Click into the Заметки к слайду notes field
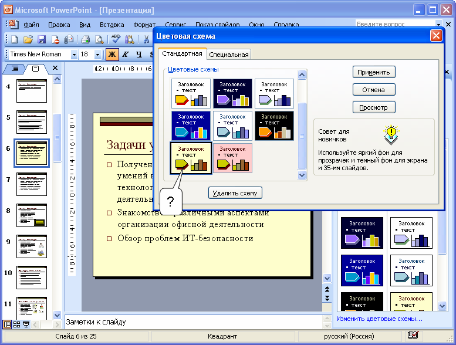This screenshot has width=456, height=345. [x=194, y=322]
